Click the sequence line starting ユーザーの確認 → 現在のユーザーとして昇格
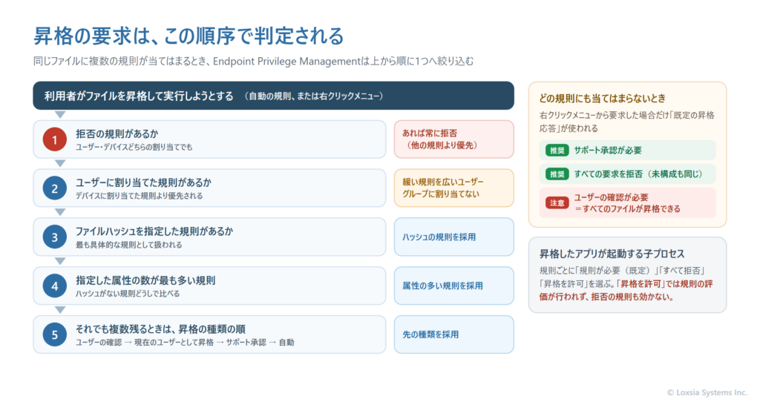This screenshot has width=760, height=405. [185, 343]
